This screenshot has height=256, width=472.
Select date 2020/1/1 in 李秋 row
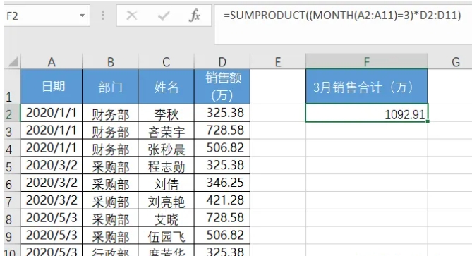pos(52,113)
